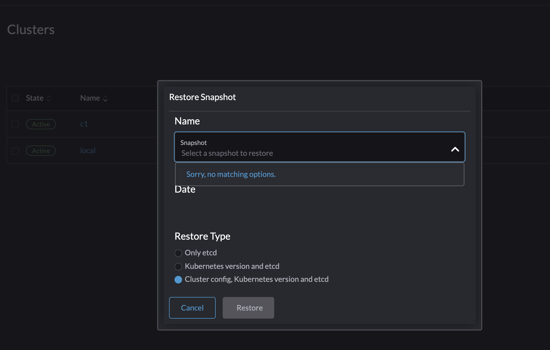Screen dimensions: 550x350
Task: Click the Clusters page heading
Action: point(31,30)
